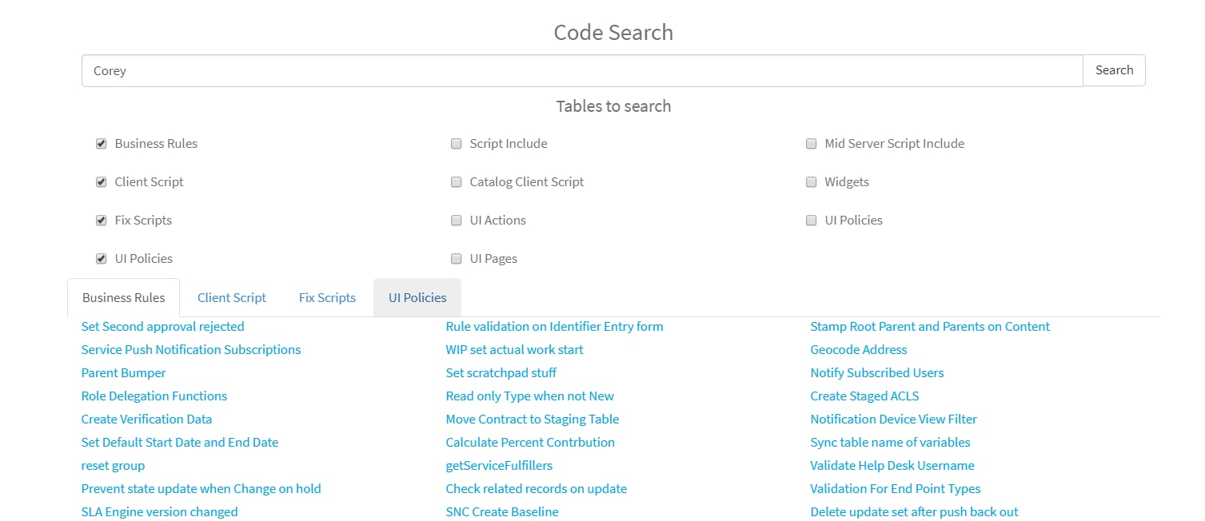The height and width of the screenshot is (521, 1205).
Task: Switch to the Business Rules tab
Action: [x=123, y=296]
